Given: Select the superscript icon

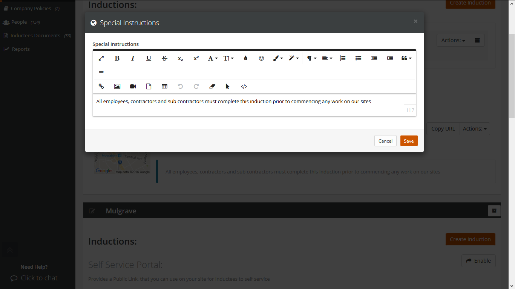Looking at the screenshot, I should tap(196, 58).
